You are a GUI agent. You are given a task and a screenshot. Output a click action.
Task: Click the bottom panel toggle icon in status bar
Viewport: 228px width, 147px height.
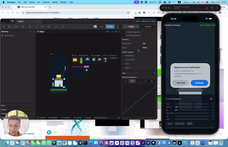(119, 118)
